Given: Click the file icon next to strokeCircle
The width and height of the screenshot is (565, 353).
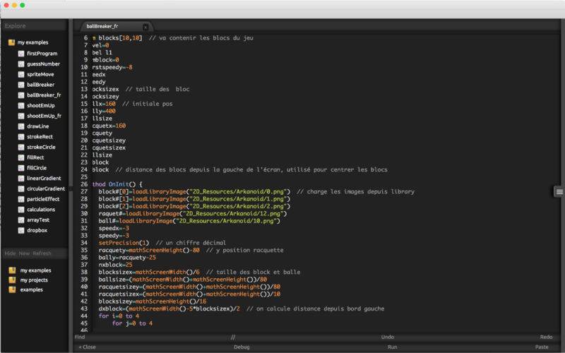Looking at the screenshot, I should point(21,147).
